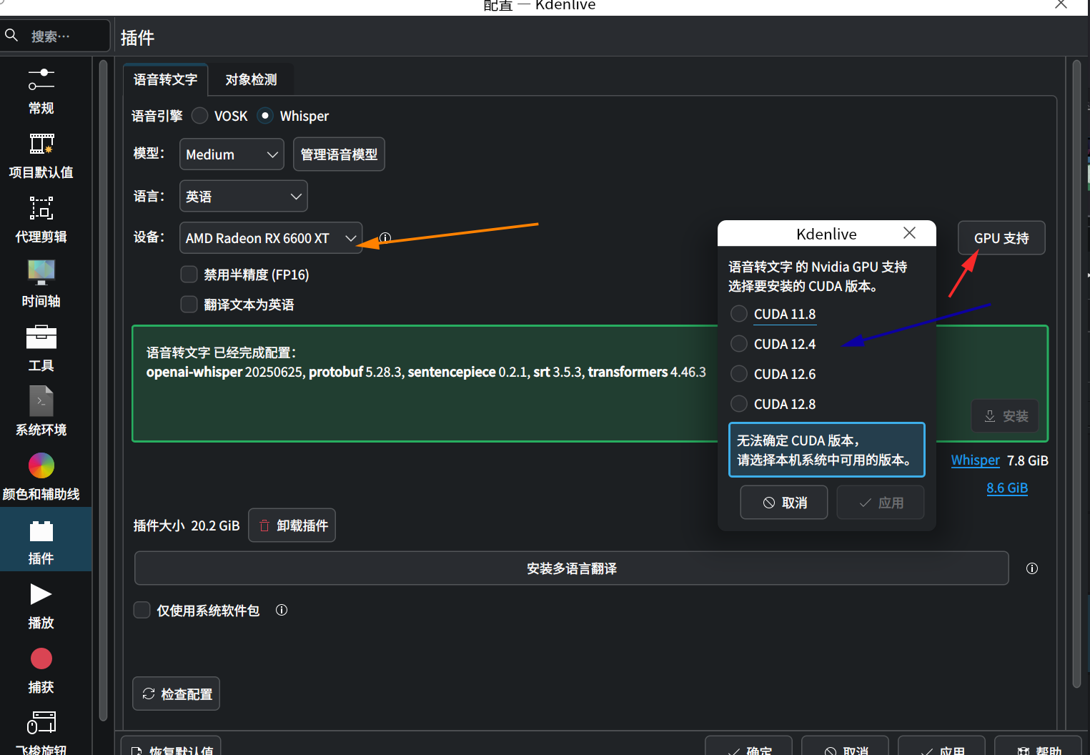
Task: Click the info icon beside device dropdown
Action: (385, 237)
